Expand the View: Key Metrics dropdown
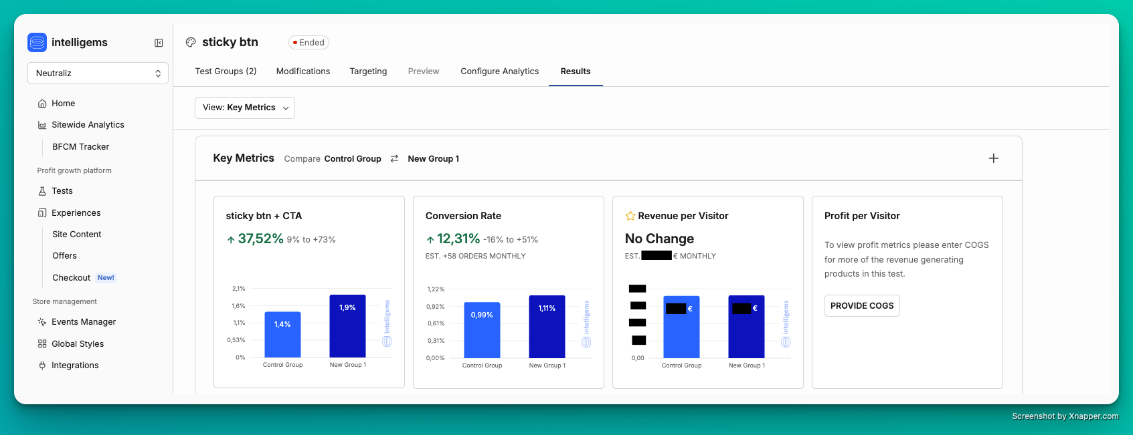Screen dimensions: 1133x435 pos(245,108)
